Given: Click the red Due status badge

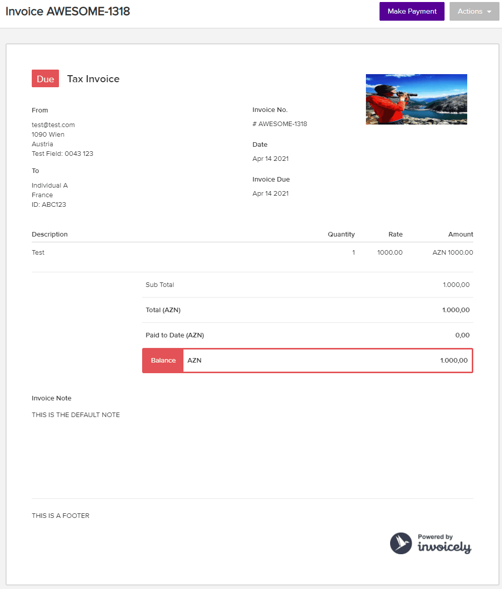Looking at the screenshot, I should click(x=45, y=79).
